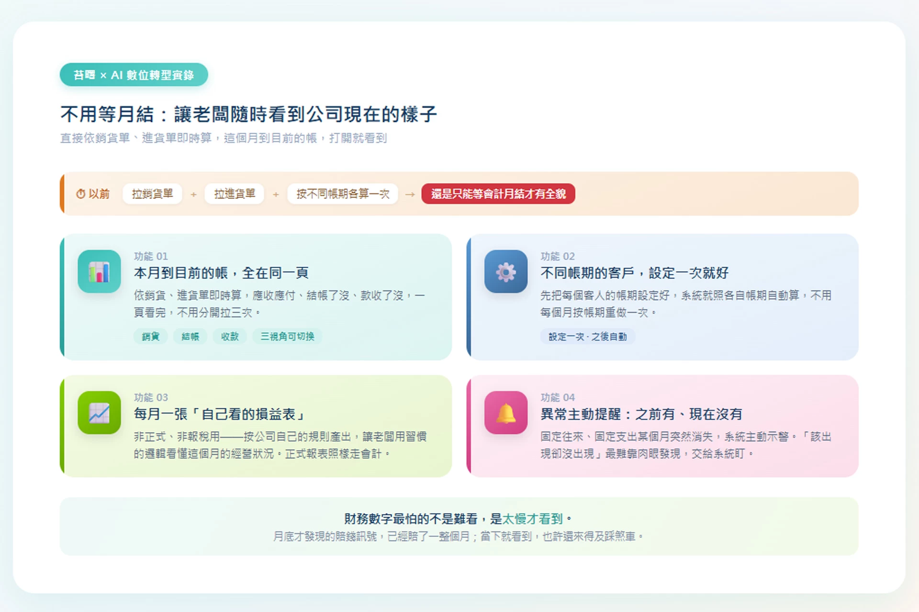This screenshot has width=919, height=612.
Task: Click the description starting with 固定往來、固定支出
Action: pyautogui.click(x=686, y=445)
